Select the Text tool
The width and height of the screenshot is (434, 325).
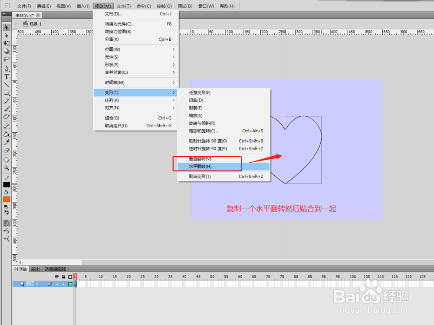click(x=7, y=77)
